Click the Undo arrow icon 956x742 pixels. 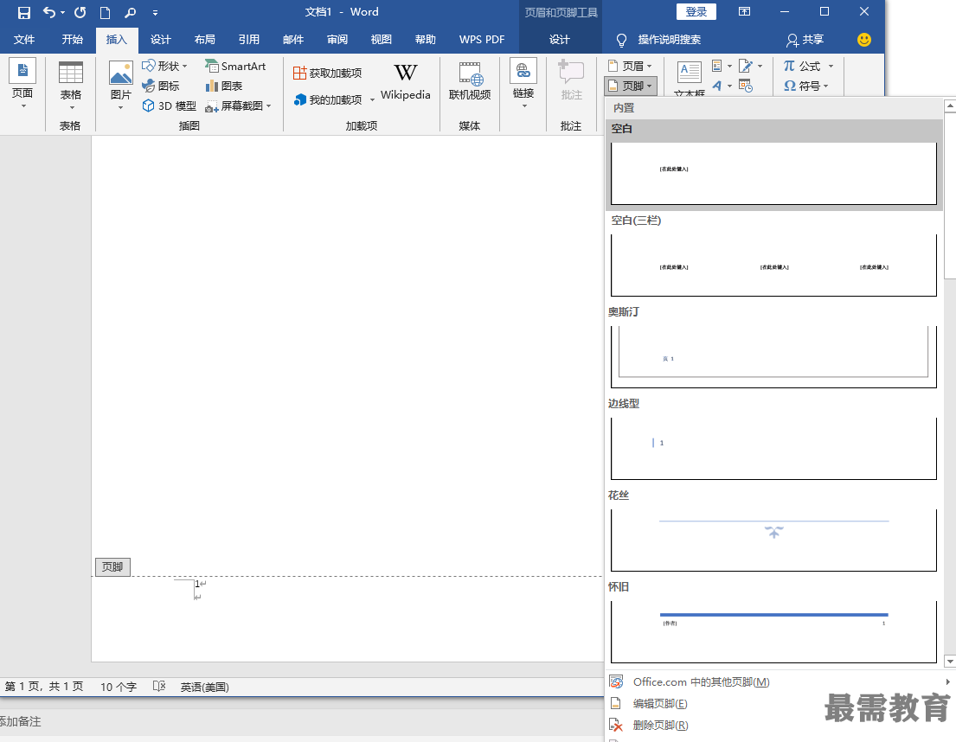coord(49,12)
